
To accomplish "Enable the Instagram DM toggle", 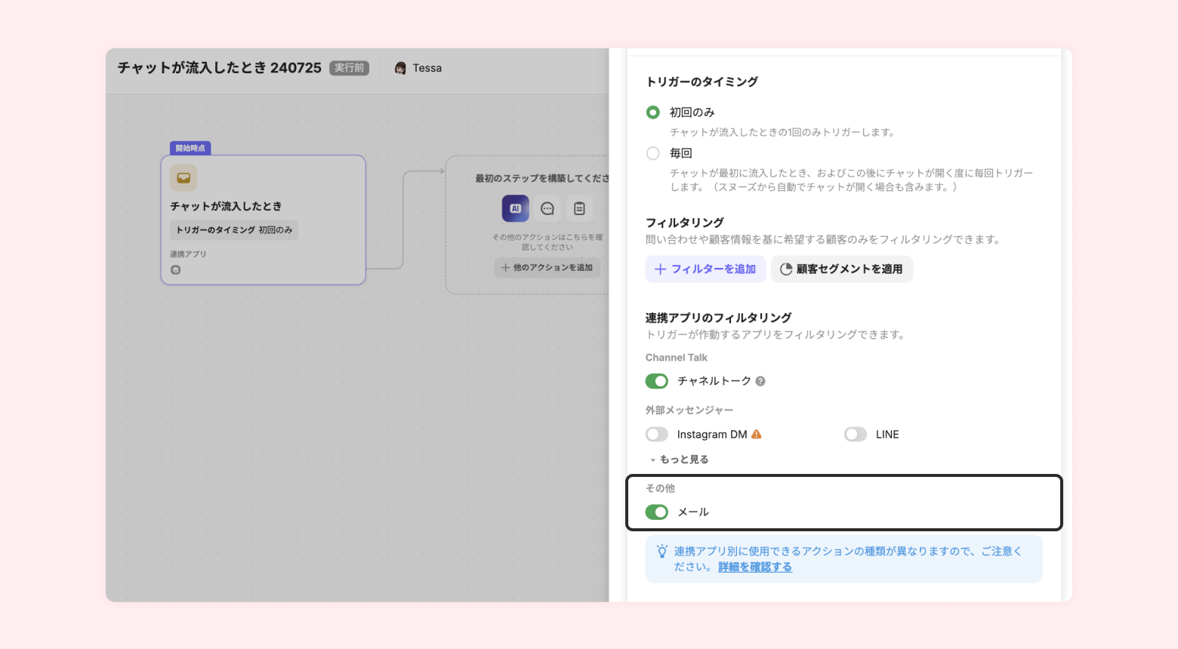I will tap(657, 435).
